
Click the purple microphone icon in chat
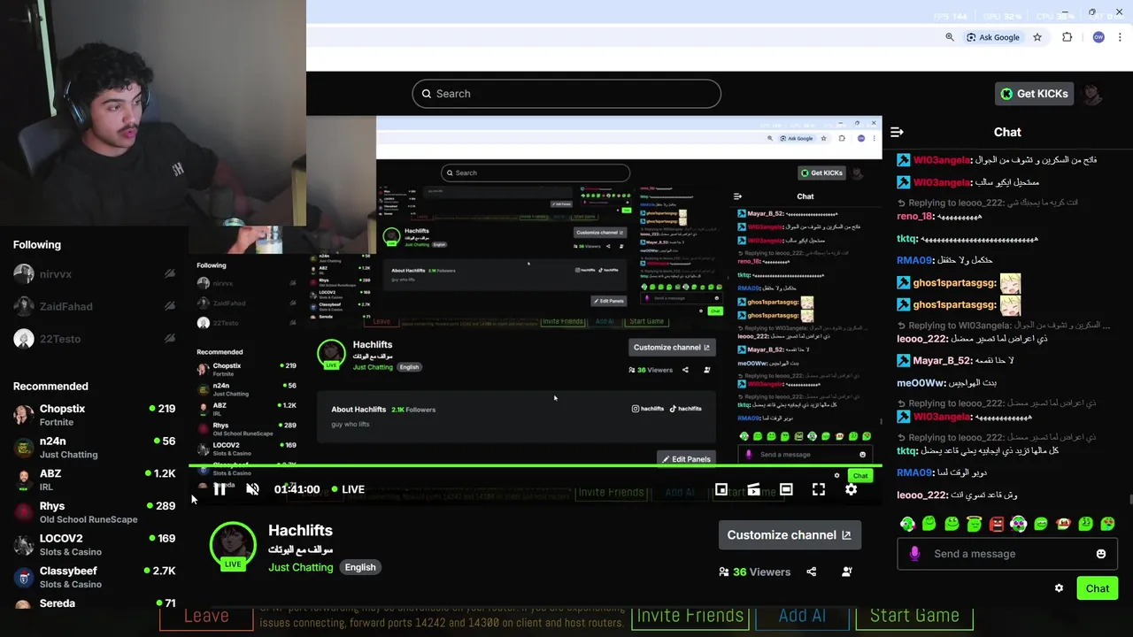(914, 554)
